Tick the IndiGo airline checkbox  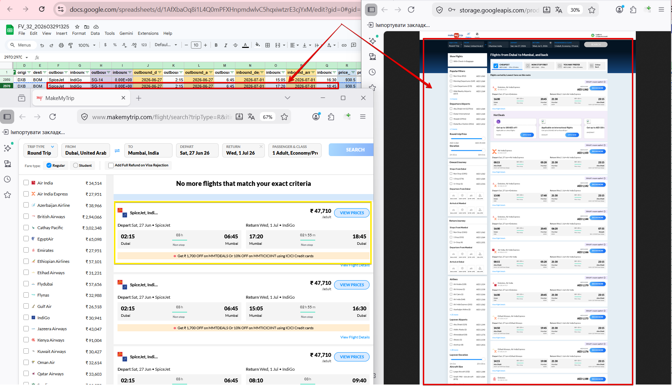pyautogui.click(x=26, y=317)
